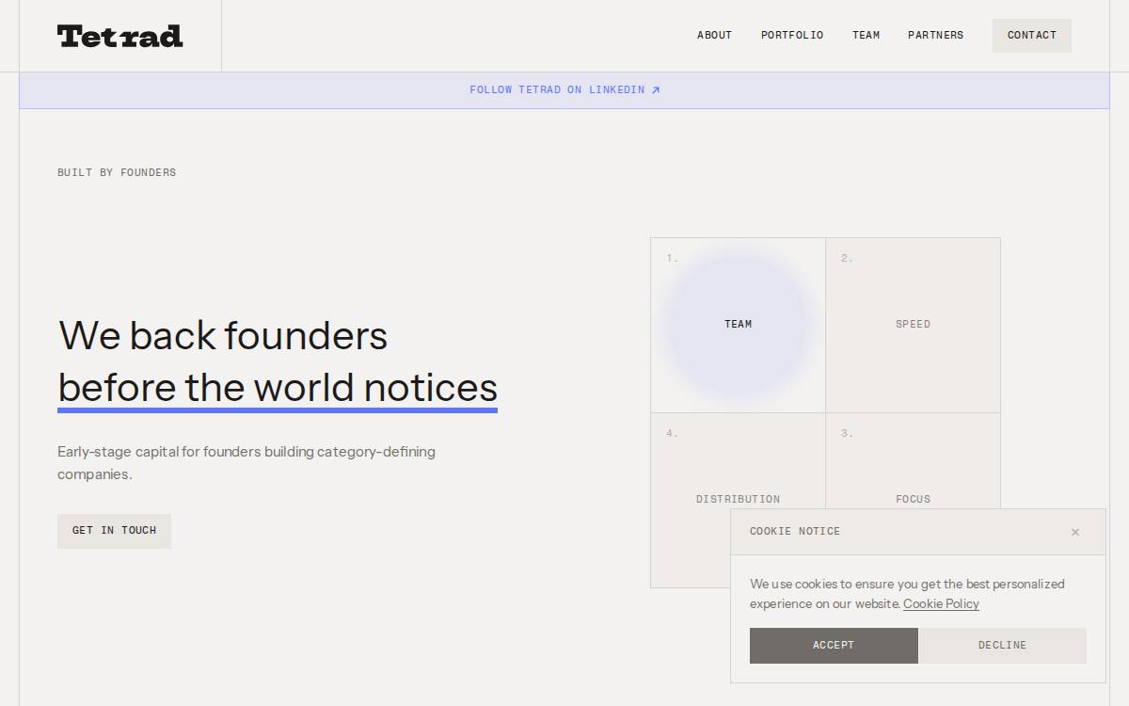Close the cookie notice with X

[1075, 532]
